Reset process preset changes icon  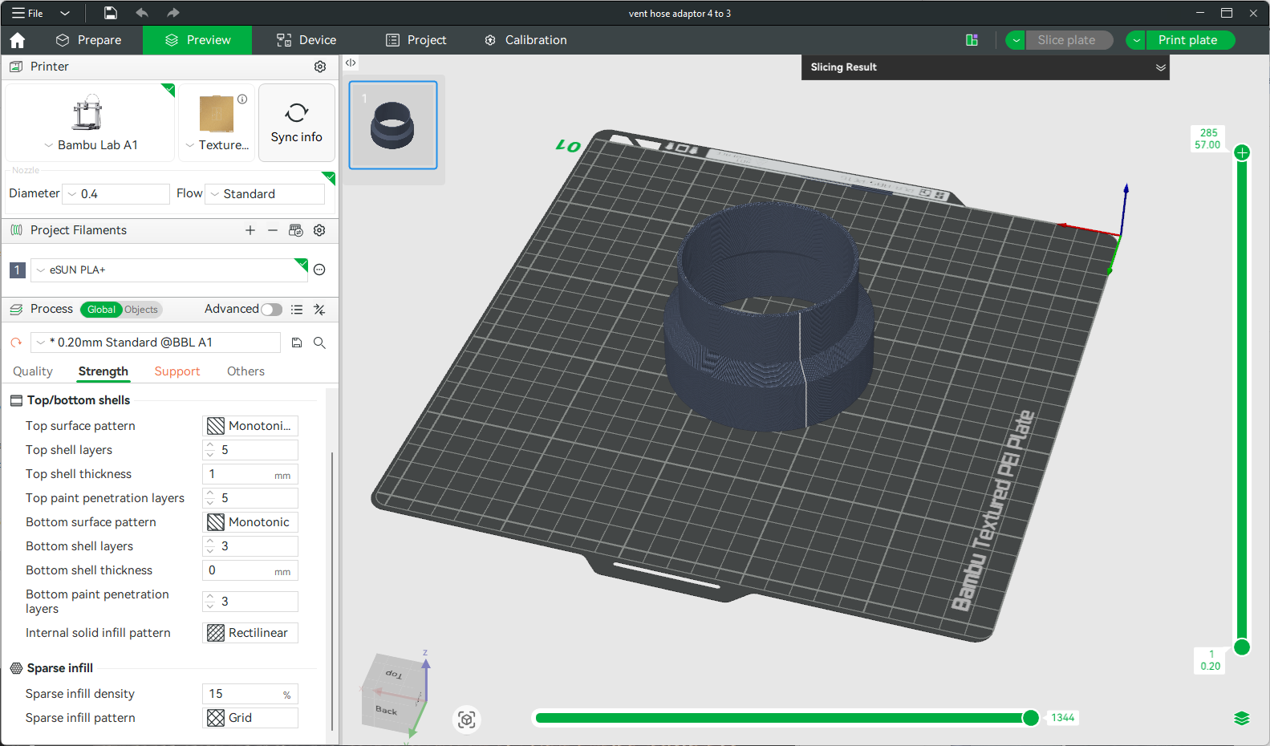click(15, 343)
